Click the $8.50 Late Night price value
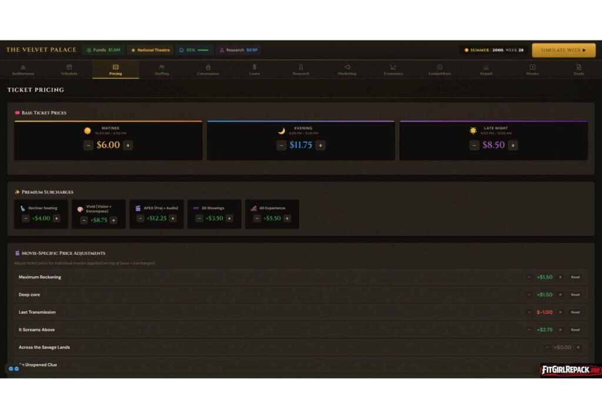Screen dimensions: 602x401 [493, 145]
